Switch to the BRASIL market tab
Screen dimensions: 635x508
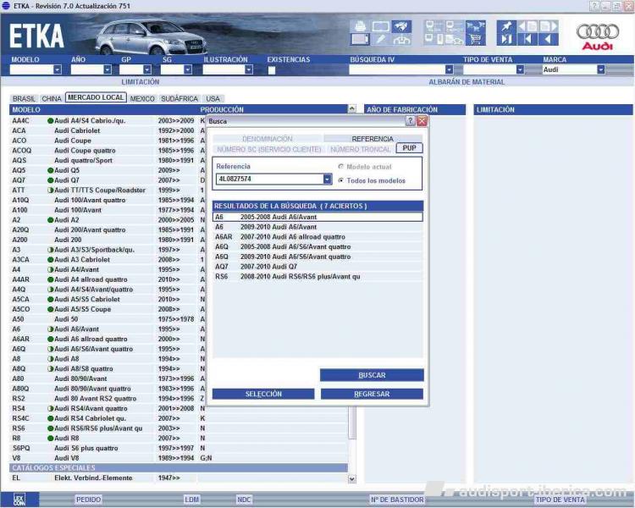[24, 99]
